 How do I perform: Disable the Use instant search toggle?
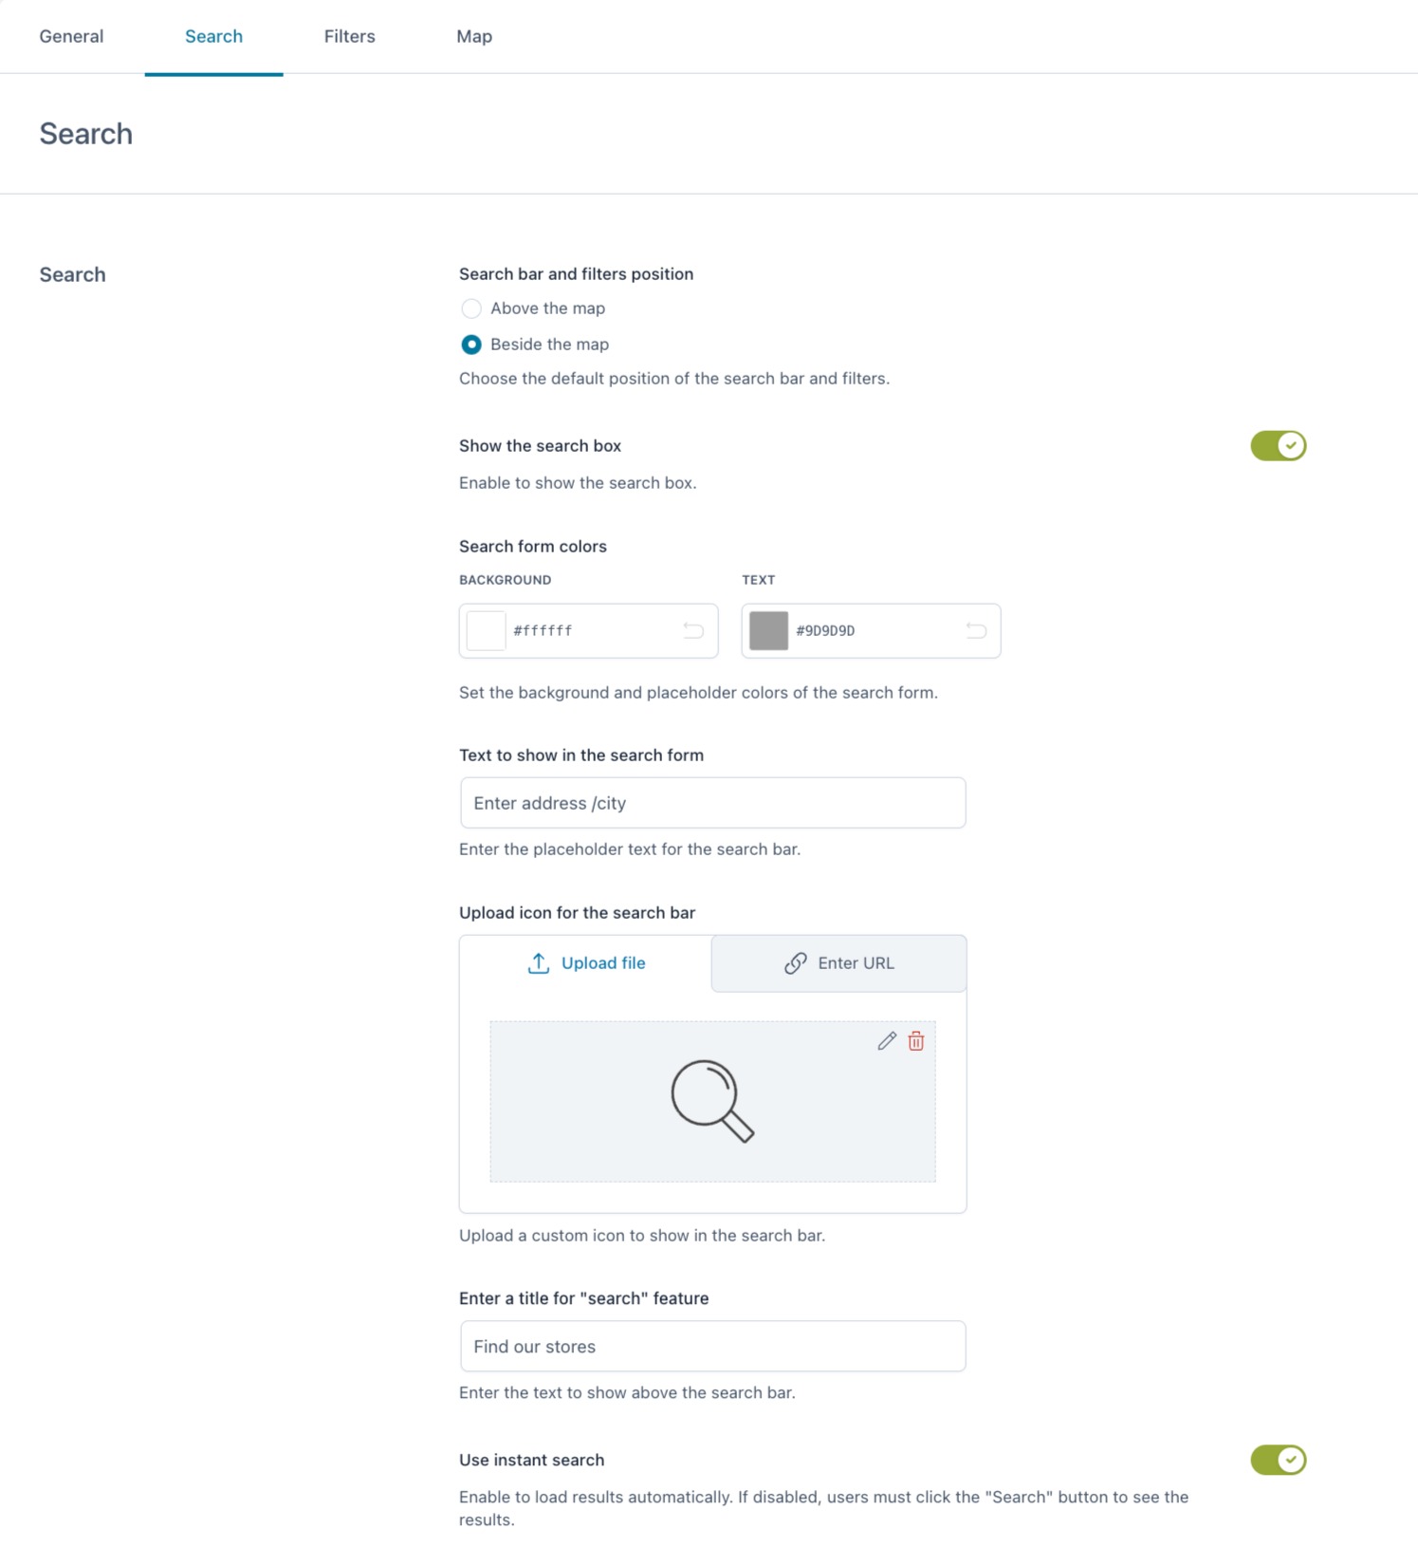click(x=1278, y=1460)
